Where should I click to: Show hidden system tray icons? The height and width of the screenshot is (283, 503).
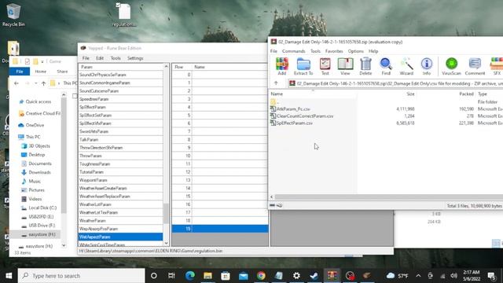(418, 276)
